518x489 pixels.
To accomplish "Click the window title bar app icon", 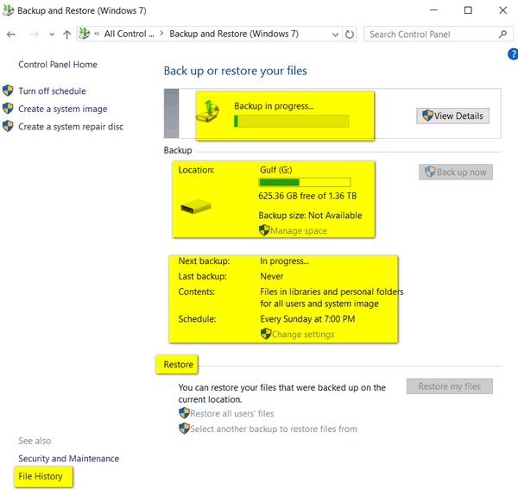I will pyautogui.click(x=8, y=10).
